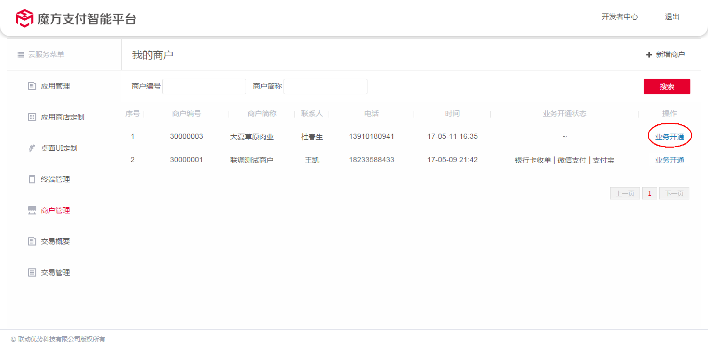The height and width of the screenshot is (345, 708).
Task: Open 开发者中心 in the top bar
Action: tap(619, 17)
